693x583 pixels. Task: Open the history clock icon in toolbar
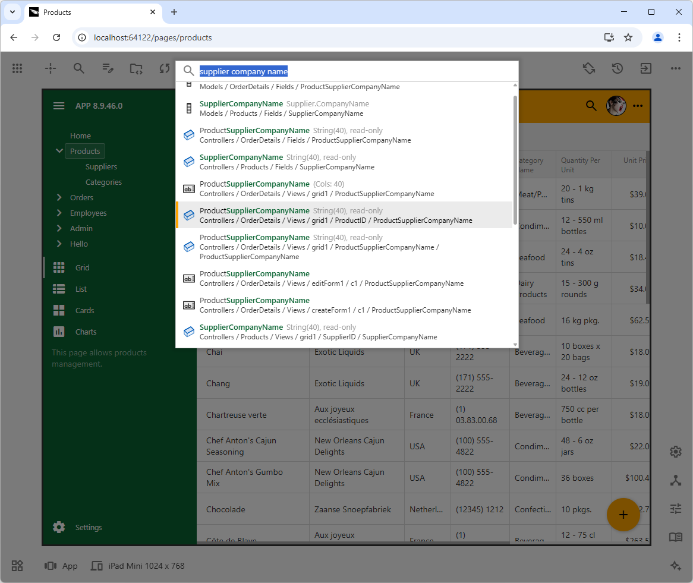point(618,68)
